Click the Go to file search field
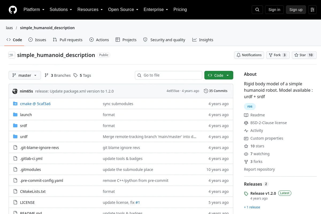Image resolution: width=321 pixels, height=214 pixels. [x=169, y=75]
